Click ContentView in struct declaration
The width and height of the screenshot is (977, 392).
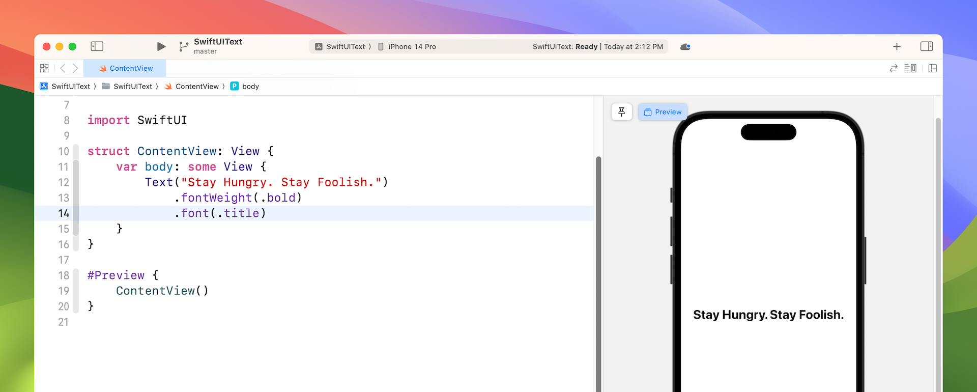coord(177,151)
